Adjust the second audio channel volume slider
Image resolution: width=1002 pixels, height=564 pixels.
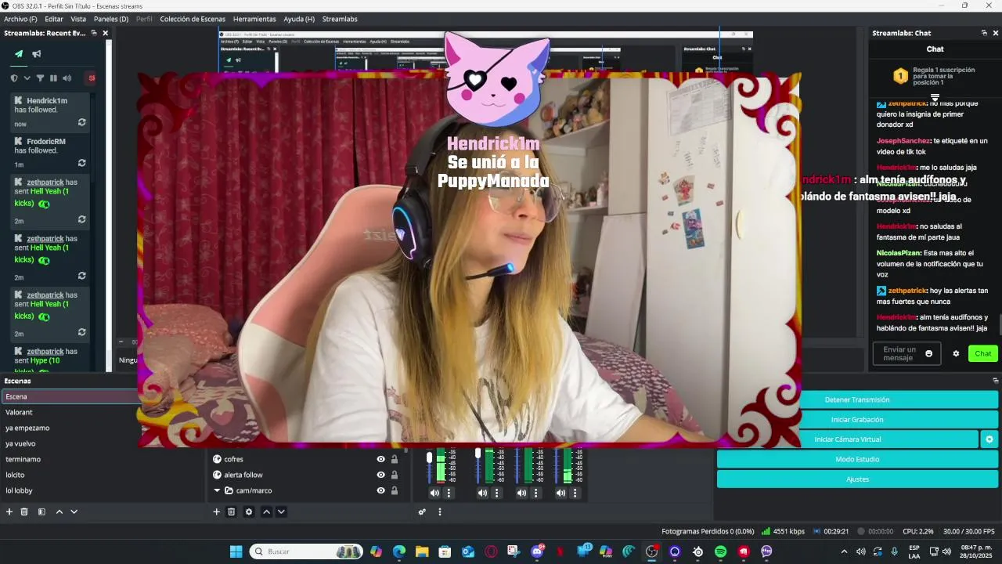[478, 454]
